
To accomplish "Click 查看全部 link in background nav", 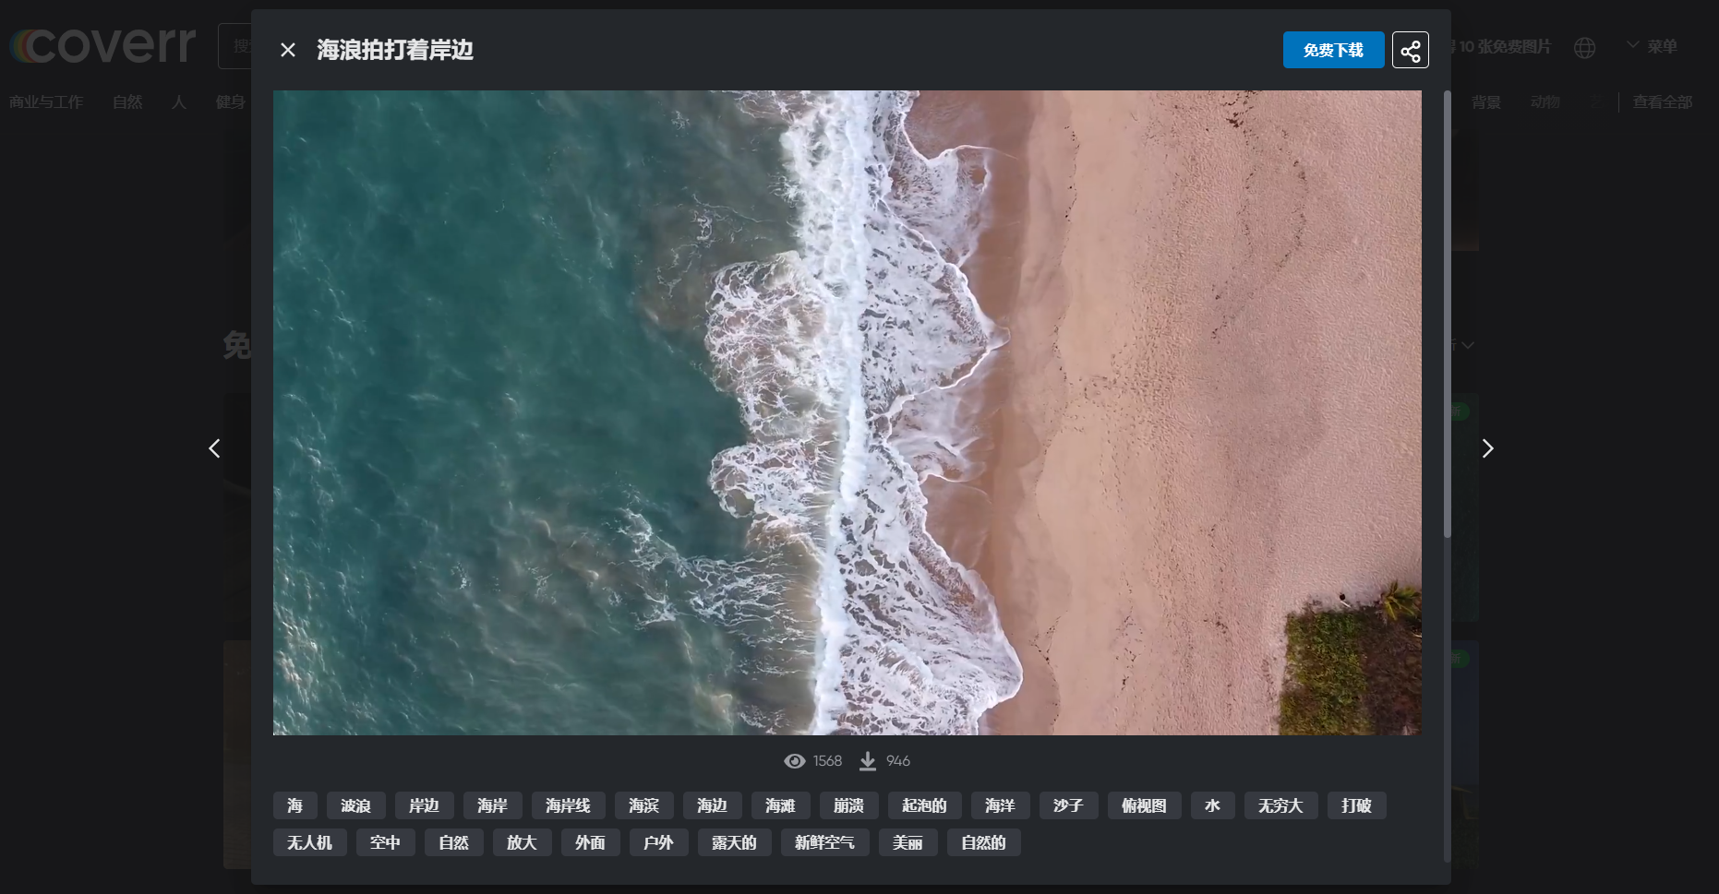I will pos(1663,102).
